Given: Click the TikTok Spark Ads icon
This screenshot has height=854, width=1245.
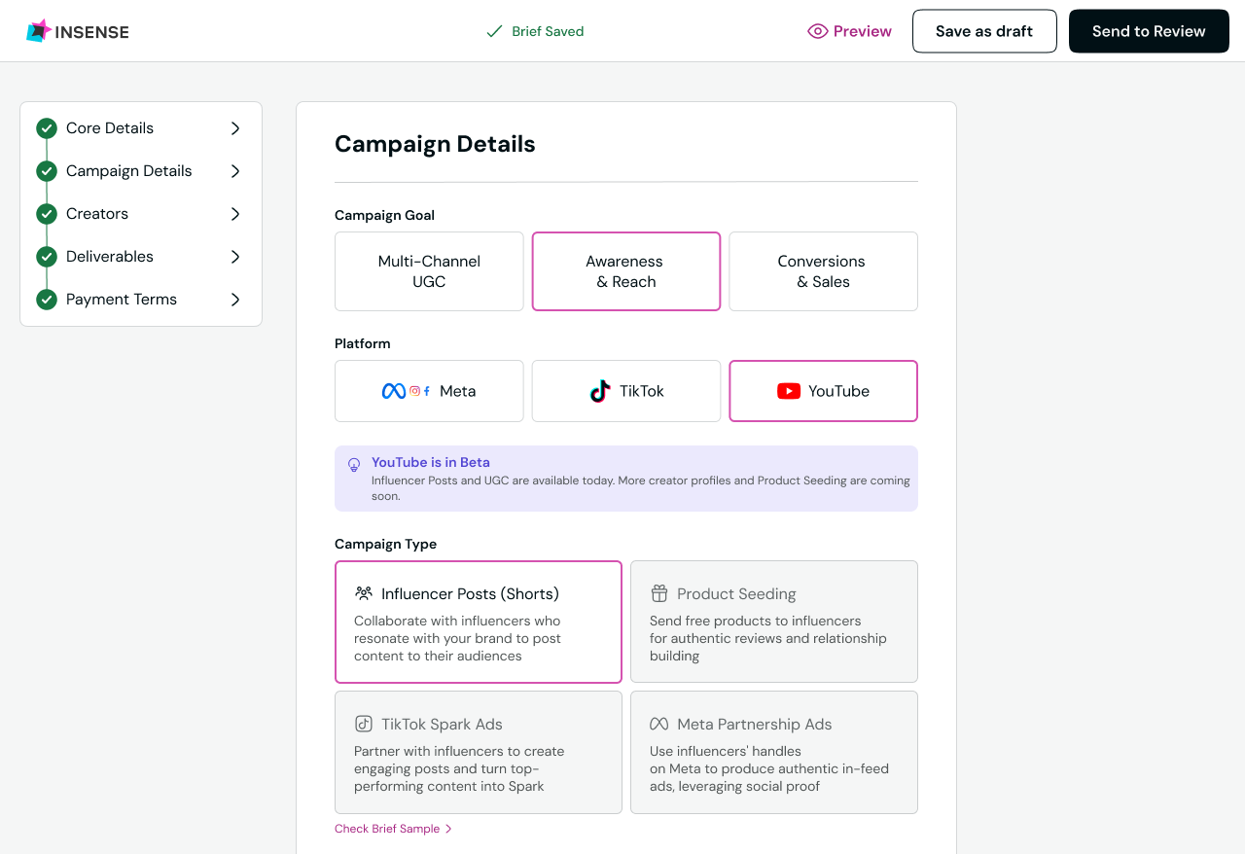Looking at the screenshot, I should pyautogui.click(x=364, y=724).
